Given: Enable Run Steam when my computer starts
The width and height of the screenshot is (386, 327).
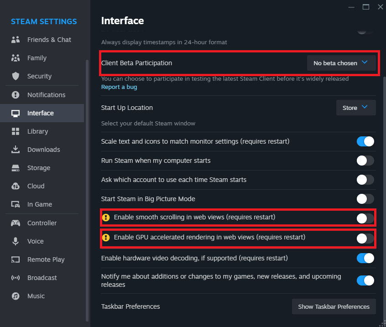Looking at the screenshot, I should click(365, 161).
